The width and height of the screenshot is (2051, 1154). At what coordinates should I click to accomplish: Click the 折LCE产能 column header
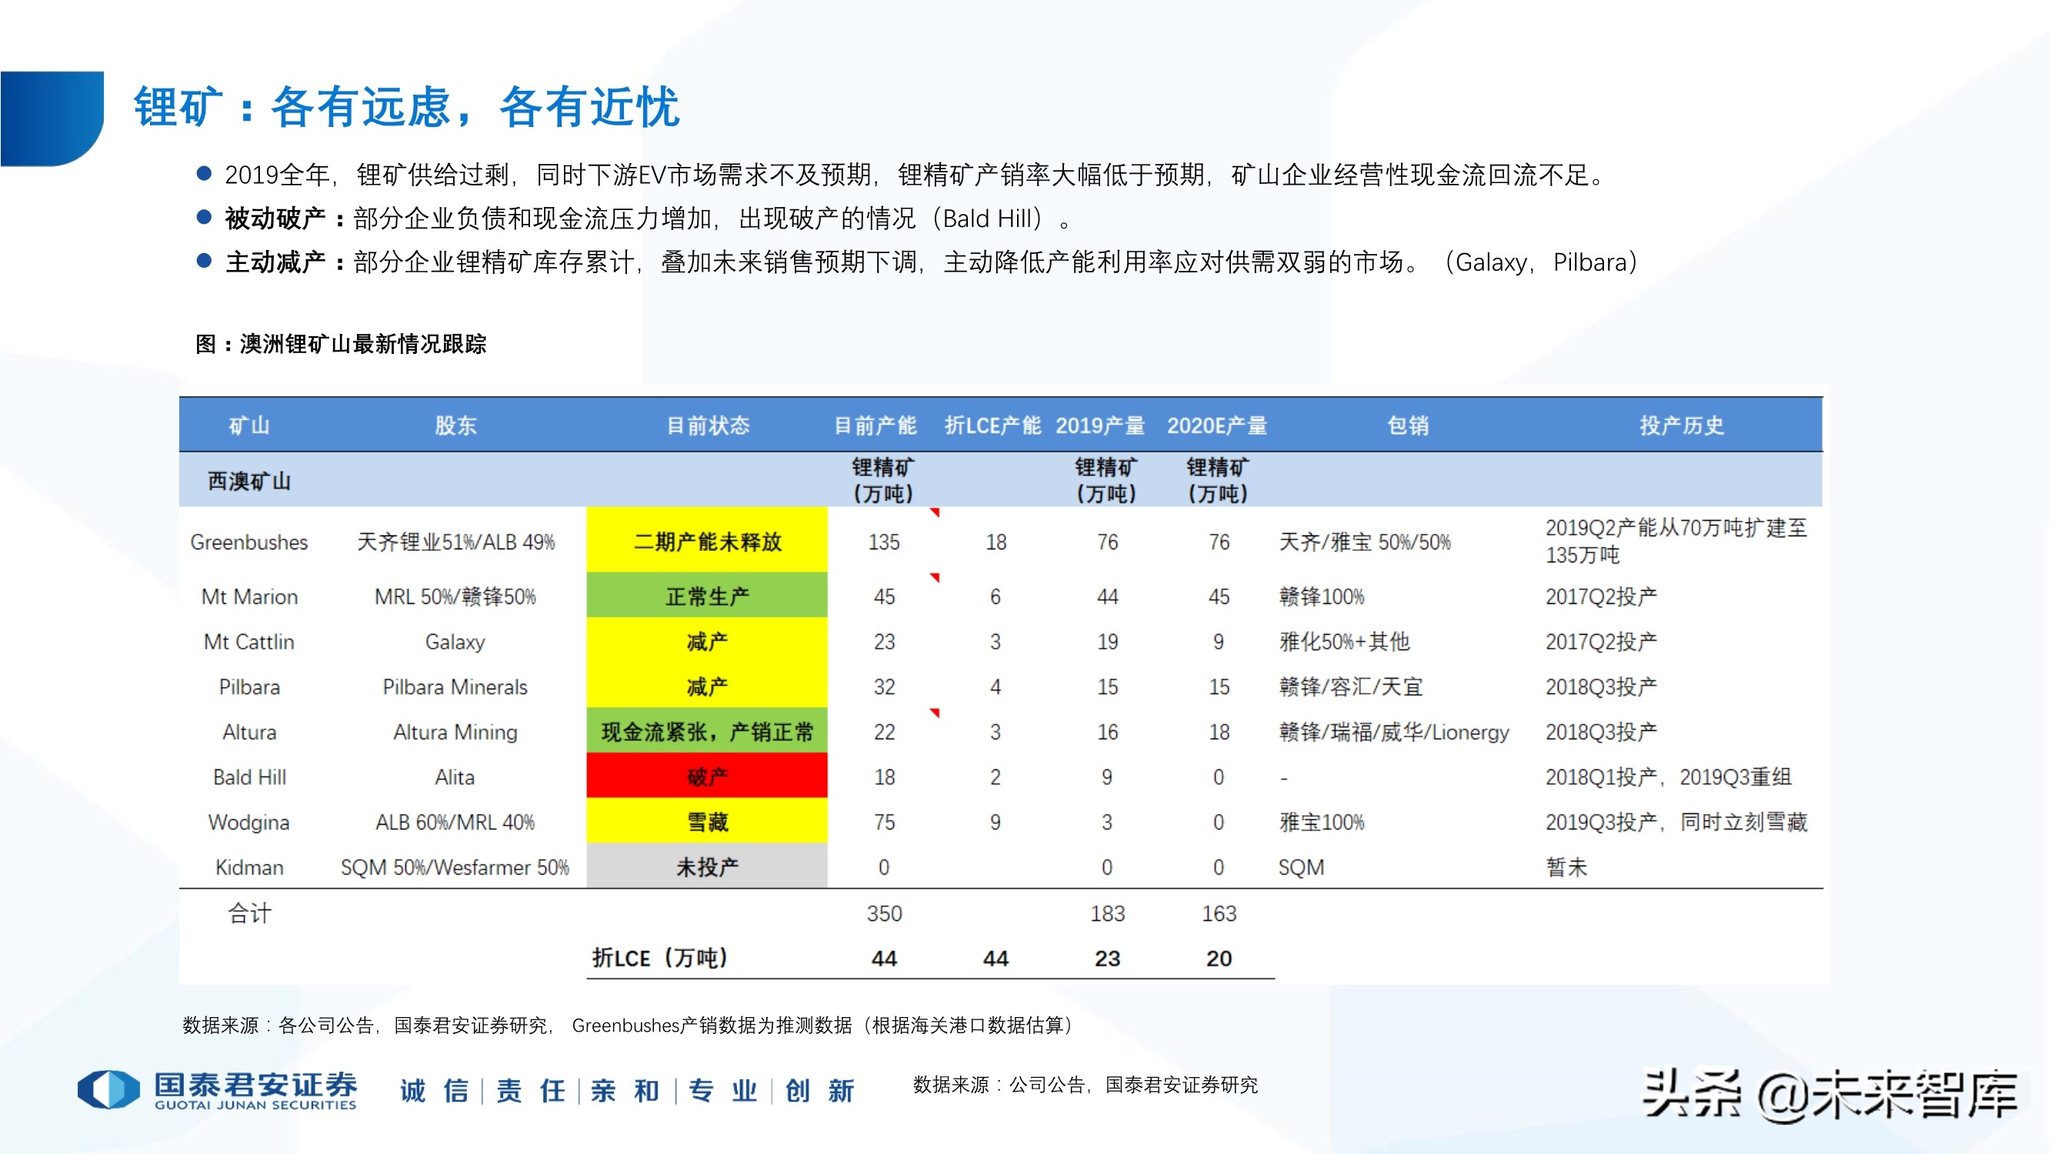pyautogui.click(x=993, y=425)
